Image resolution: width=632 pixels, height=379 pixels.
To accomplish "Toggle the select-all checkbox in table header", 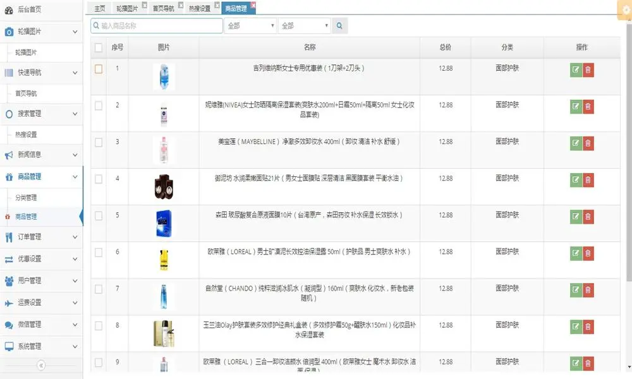I will (x=99, y=47).
